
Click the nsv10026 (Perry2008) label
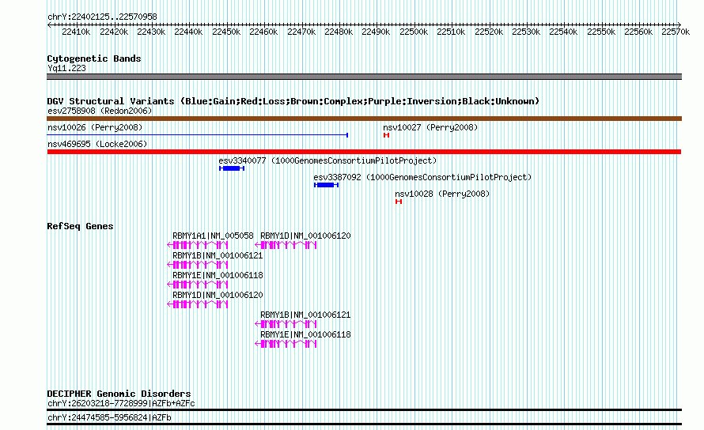pyautogui.click(x=95, y=127)
